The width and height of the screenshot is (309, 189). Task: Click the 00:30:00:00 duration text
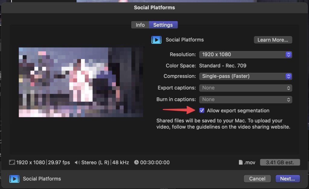pos(155,163)
